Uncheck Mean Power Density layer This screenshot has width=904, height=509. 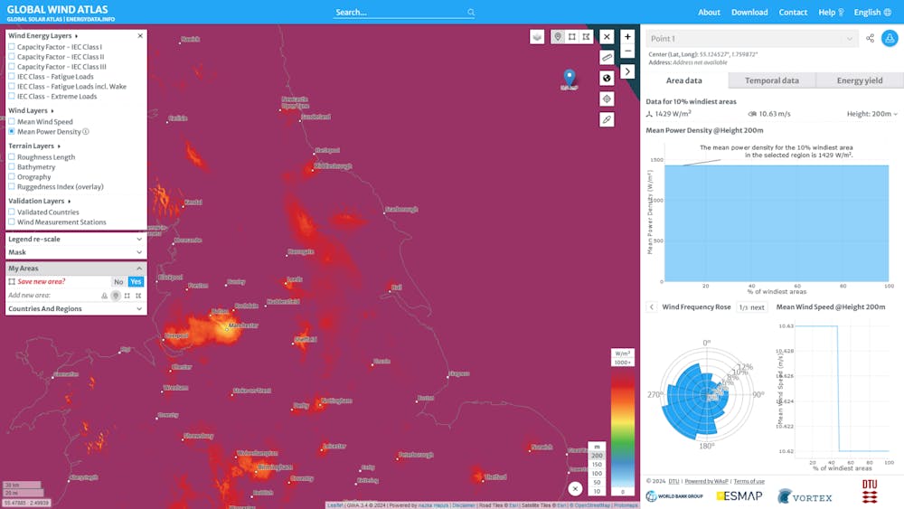12,131
